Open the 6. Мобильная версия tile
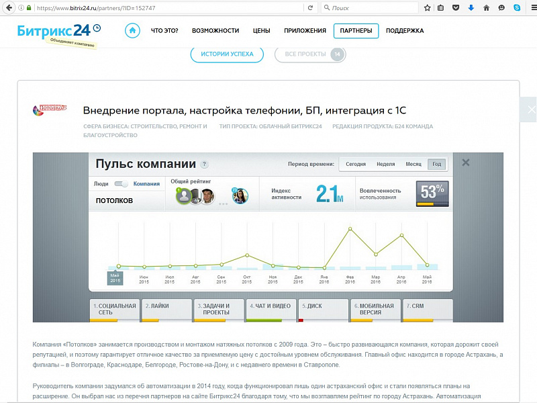This screenshot has width=537, height=403. [375, 310]
